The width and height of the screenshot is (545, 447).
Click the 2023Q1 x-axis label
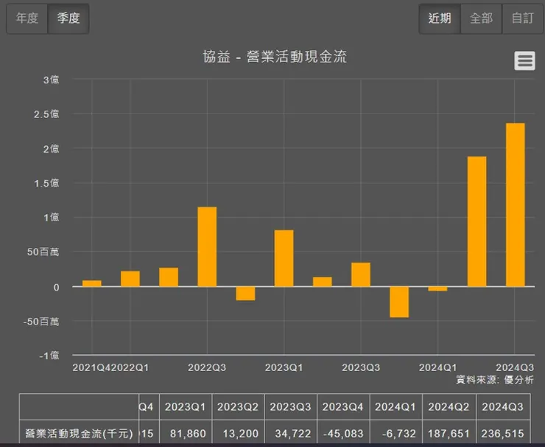click(284, 367)
